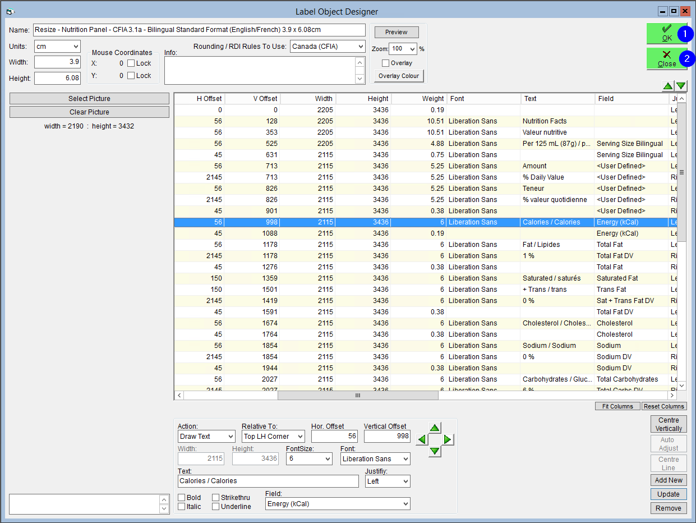Open the Font dropdown
The height and width of the screenshot is (523, 696).
click(x=375, y=459)
